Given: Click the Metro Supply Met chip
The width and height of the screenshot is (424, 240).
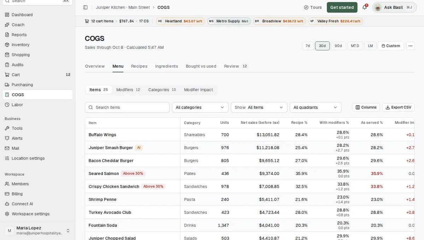Looking at the screenshot, I should pos(229,21).
